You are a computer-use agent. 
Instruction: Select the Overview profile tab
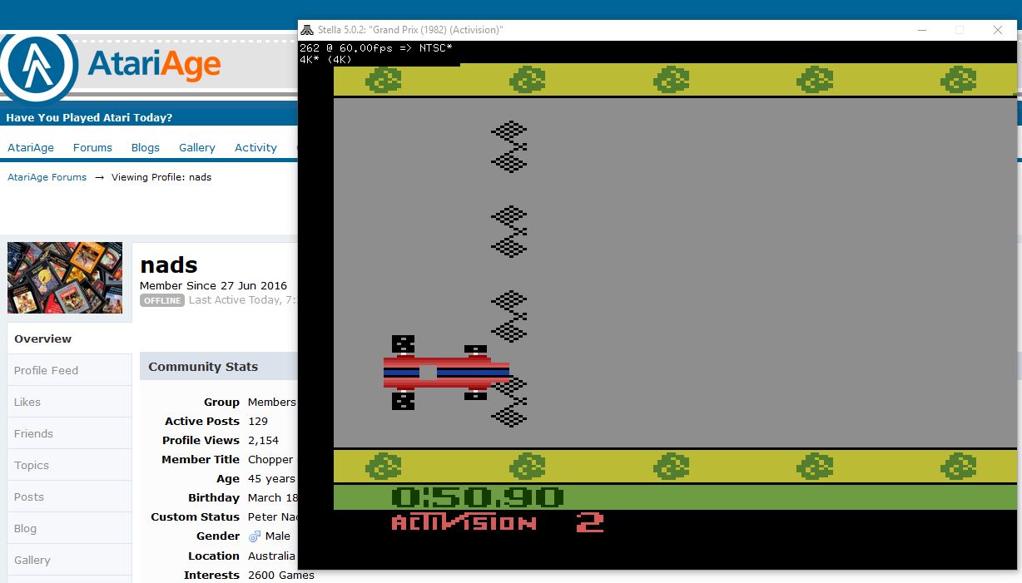point(70,338)
